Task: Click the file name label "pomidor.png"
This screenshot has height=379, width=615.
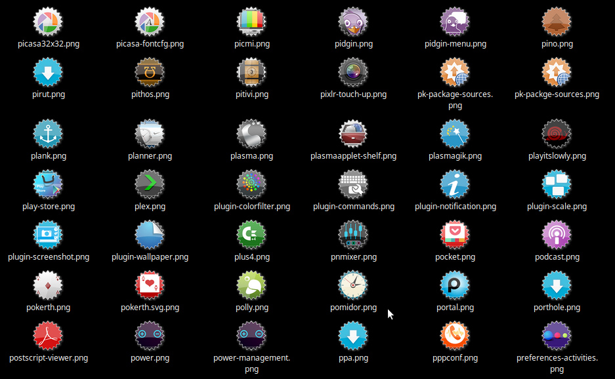Action: click(353, 308)
